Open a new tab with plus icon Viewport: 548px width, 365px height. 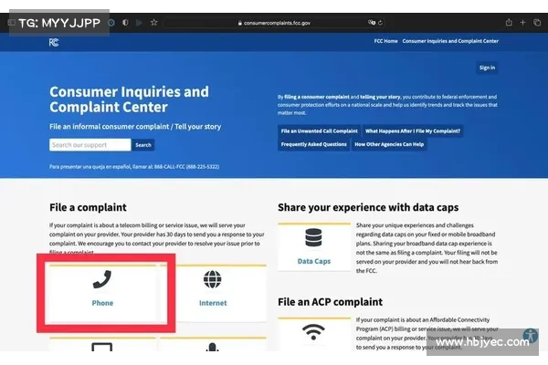click(x=522, y=23)
